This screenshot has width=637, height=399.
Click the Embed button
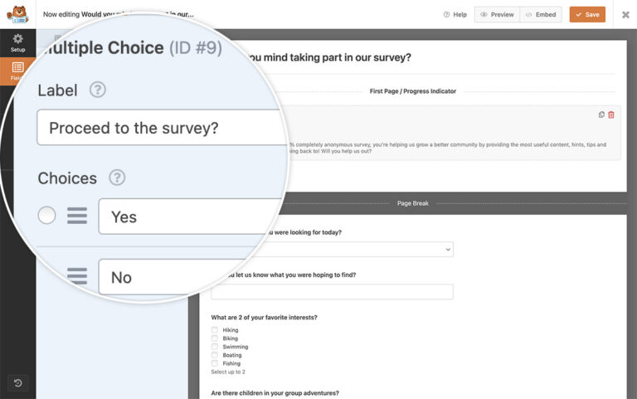point(541,15)
